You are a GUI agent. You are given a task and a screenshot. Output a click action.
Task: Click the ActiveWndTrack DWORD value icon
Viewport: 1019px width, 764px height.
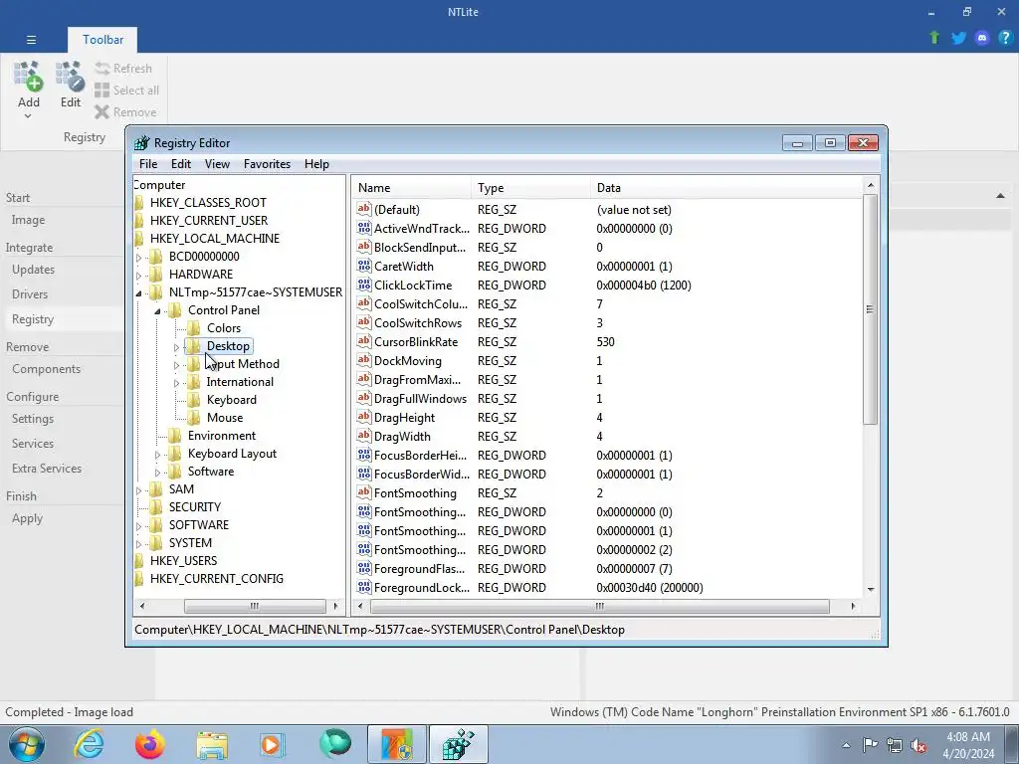(364, 228)
